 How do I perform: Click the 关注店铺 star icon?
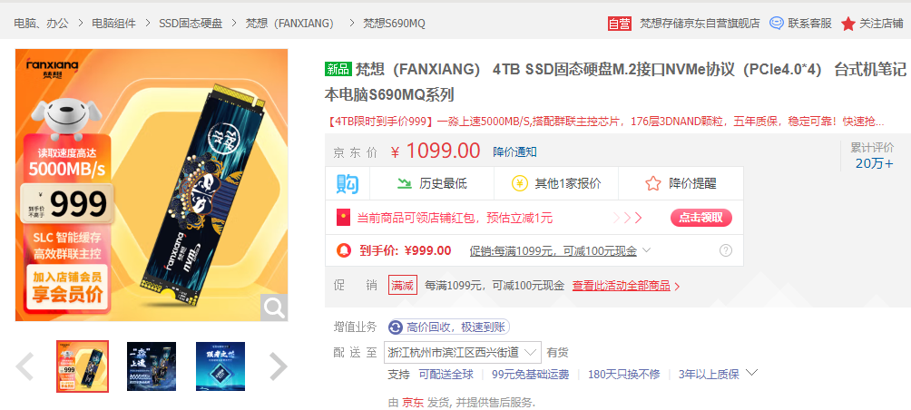(848, 24)
